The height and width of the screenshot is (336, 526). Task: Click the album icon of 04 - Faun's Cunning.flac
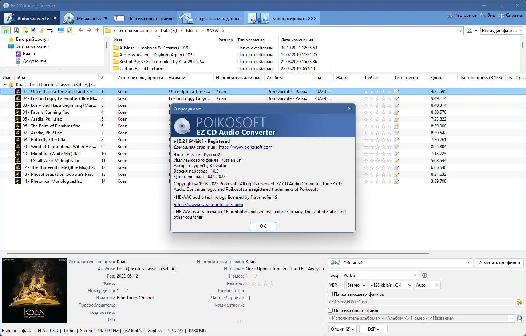(17, 112)
